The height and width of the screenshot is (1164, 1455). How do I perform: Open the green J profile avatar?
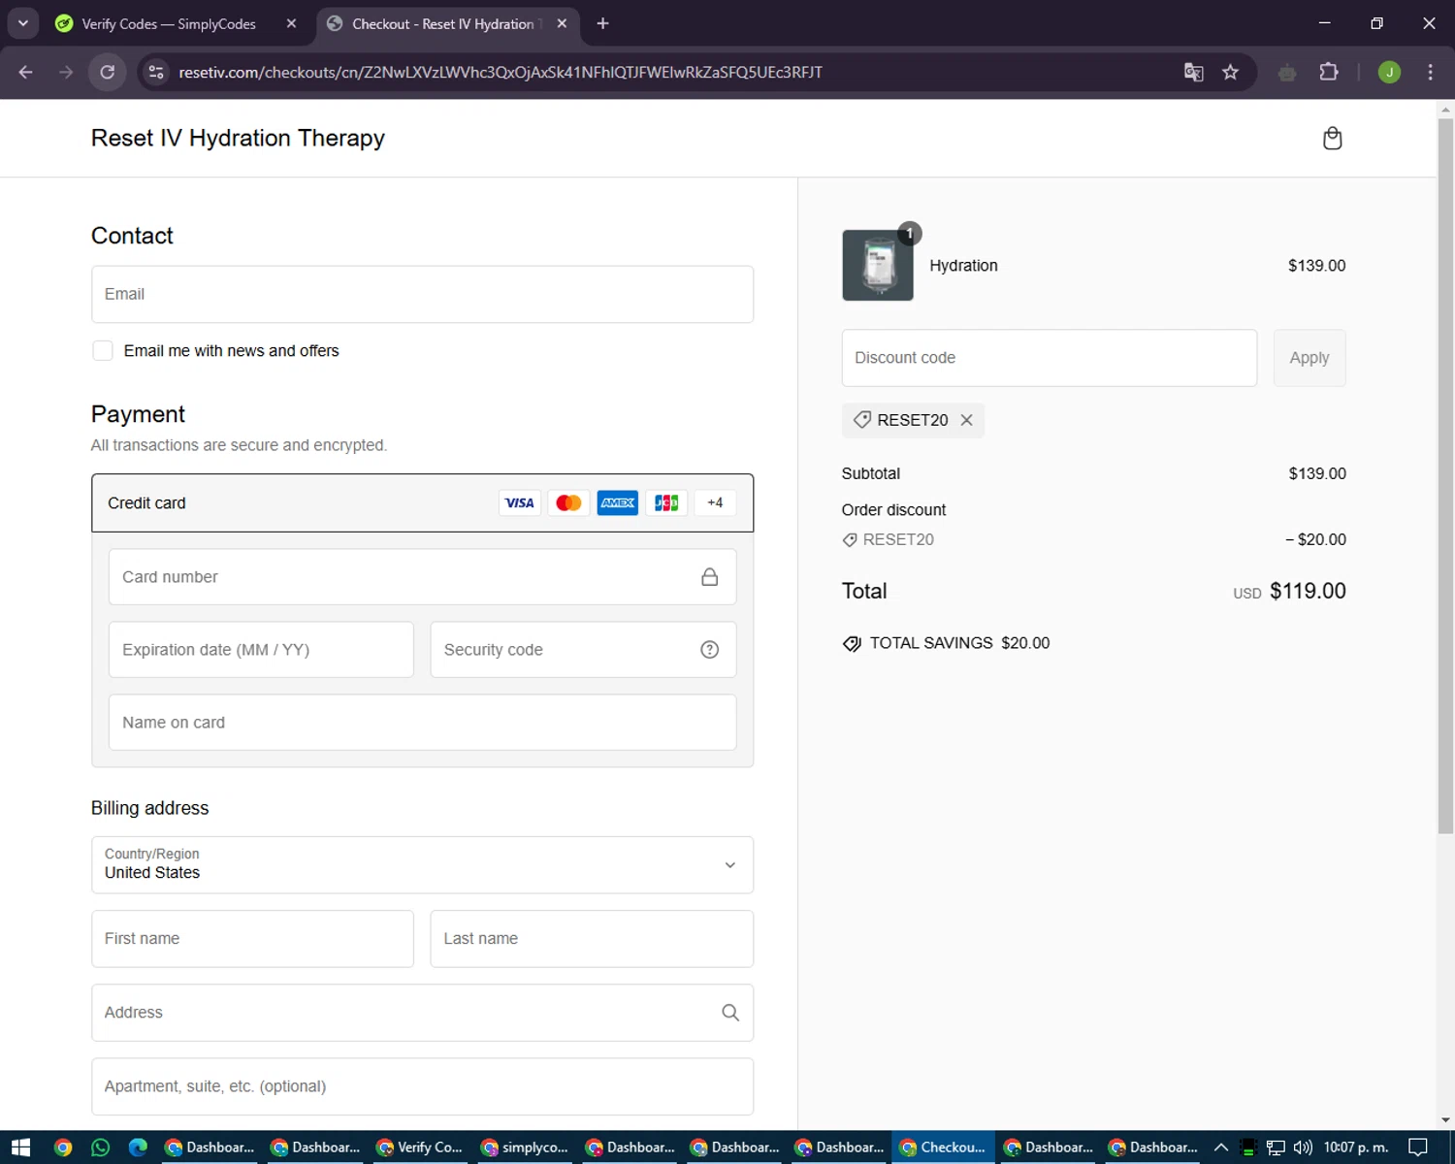1389,72
